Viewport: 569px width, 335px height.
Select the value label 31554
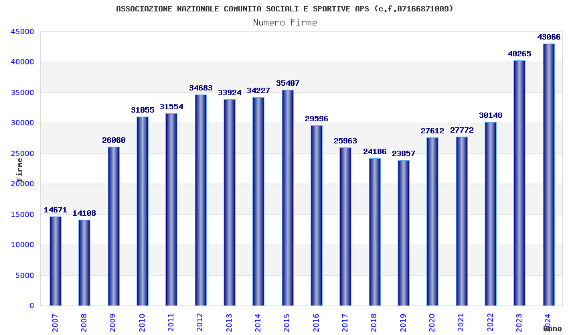point(171,107)
